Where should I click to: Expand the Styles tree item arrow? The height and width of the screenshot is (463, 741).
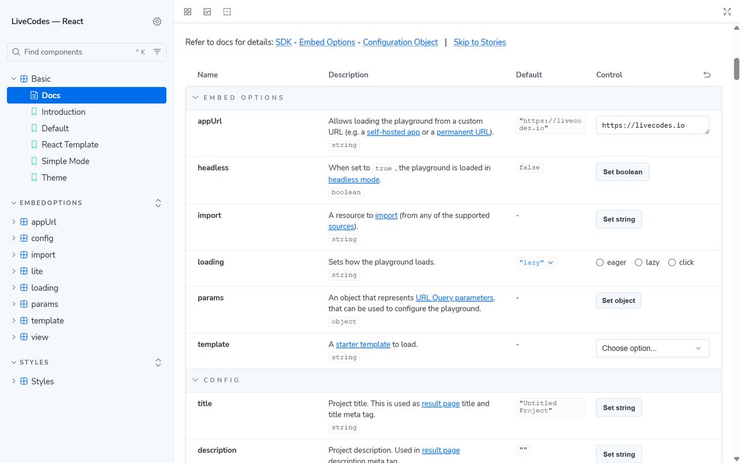tap(14, 382)
